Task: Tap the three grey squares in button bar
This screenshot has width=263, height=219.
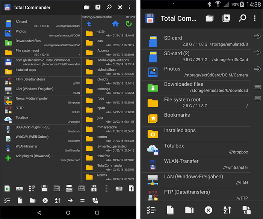Action: (106, 189)
